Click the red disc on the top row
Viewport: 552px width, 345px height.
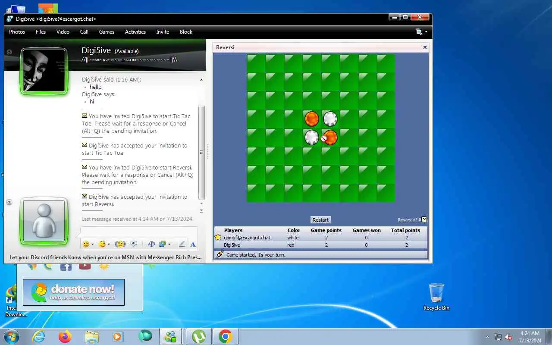(x=311, y=119)
